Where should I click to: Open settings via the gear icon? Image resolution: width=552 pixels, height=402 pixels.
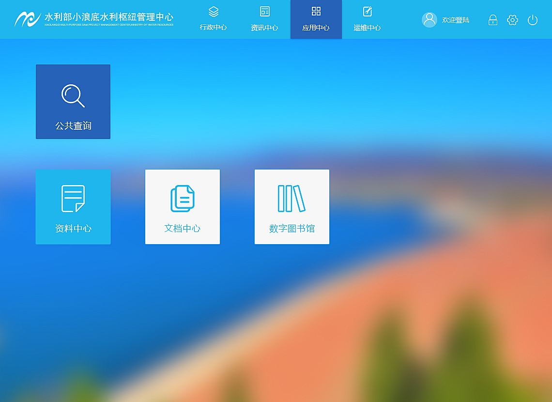point(513,20)
